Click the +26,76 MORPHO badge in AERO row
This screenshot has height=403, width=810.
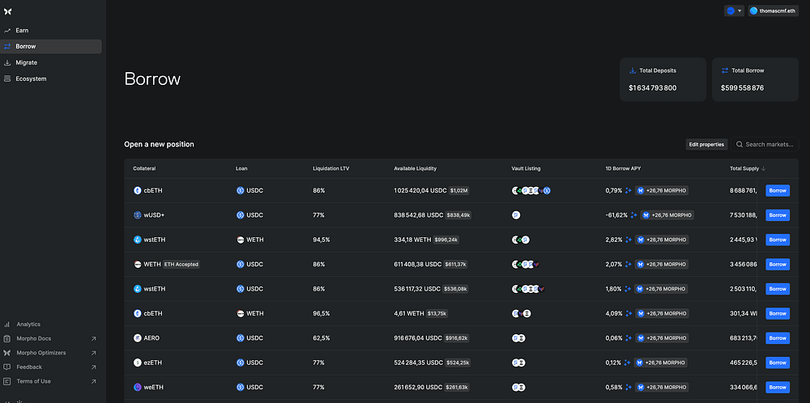662,338
